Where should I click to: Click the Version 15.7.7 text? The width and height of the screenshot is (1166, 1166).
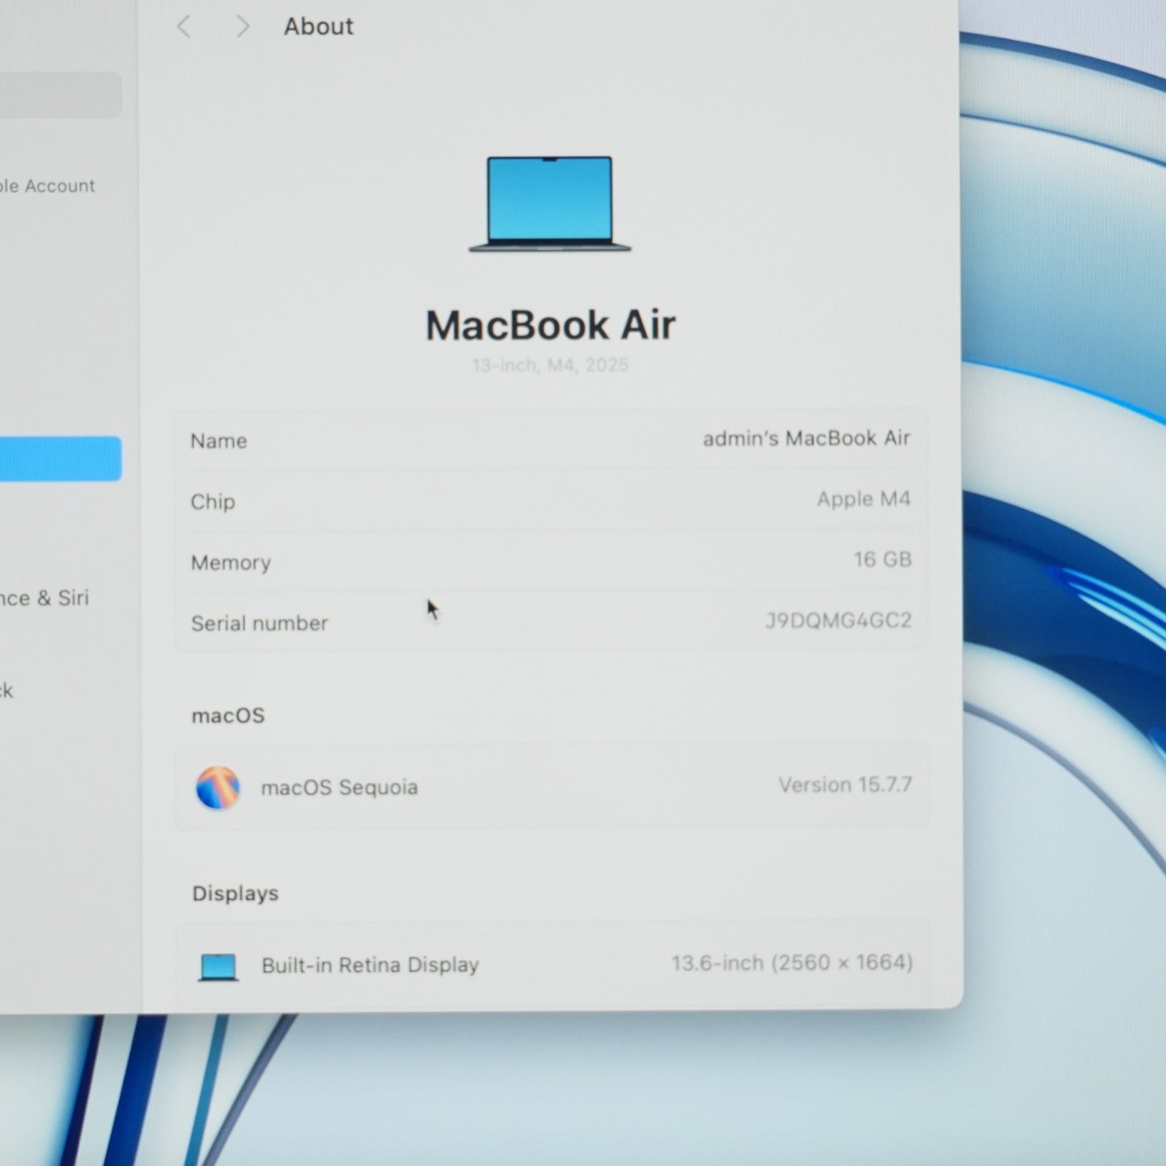pos(845,784)
